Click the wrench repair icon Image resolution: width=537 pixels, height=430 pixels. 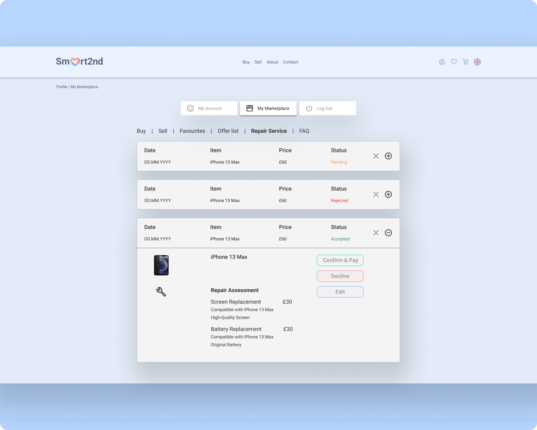tap(161, 292)
